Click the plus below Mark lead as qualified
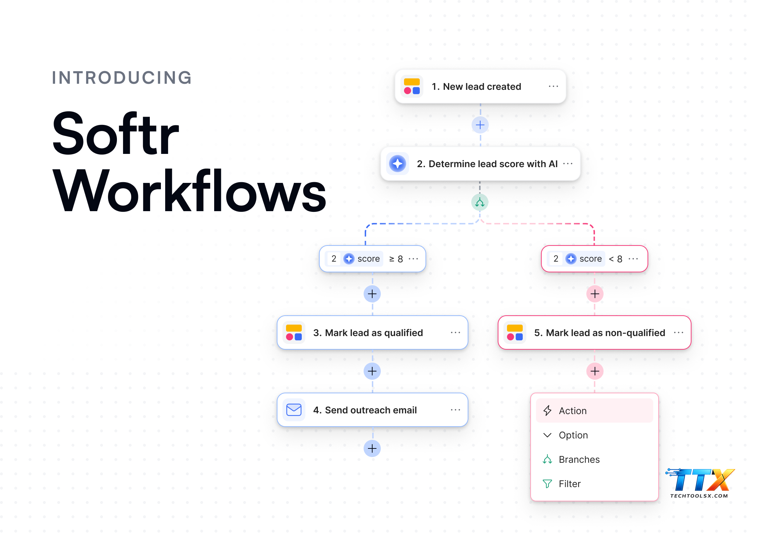 (x=372, y=371)
